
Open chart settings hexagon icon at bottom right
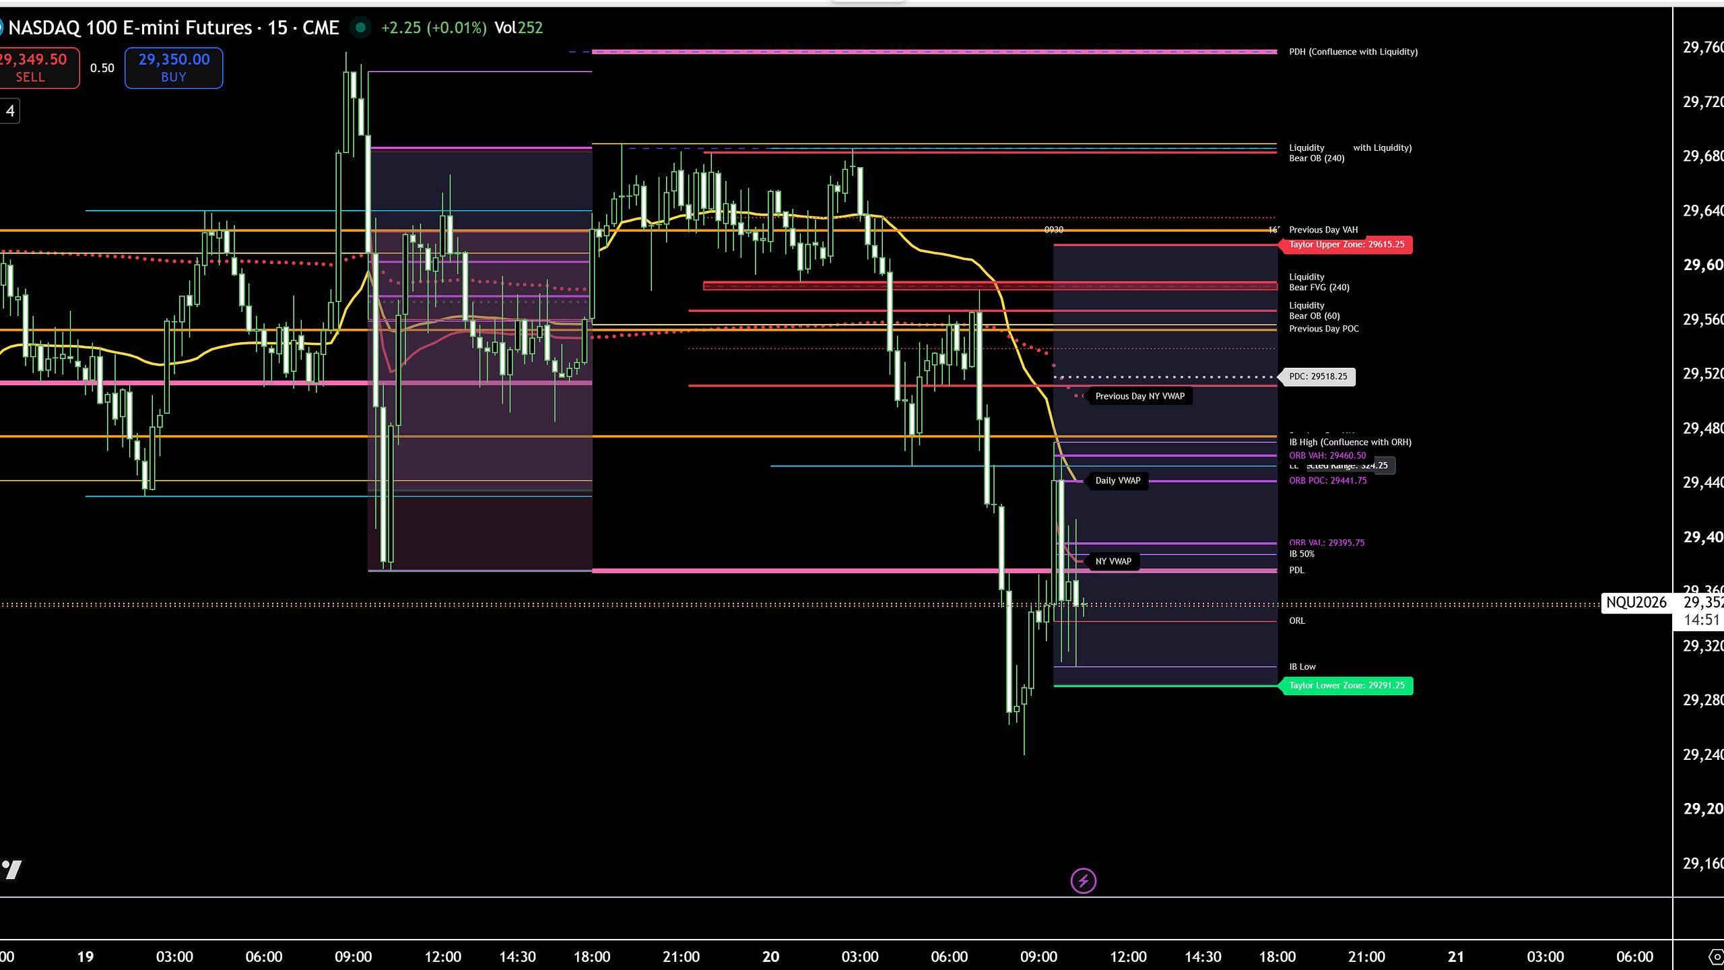tap(1716, 957)
